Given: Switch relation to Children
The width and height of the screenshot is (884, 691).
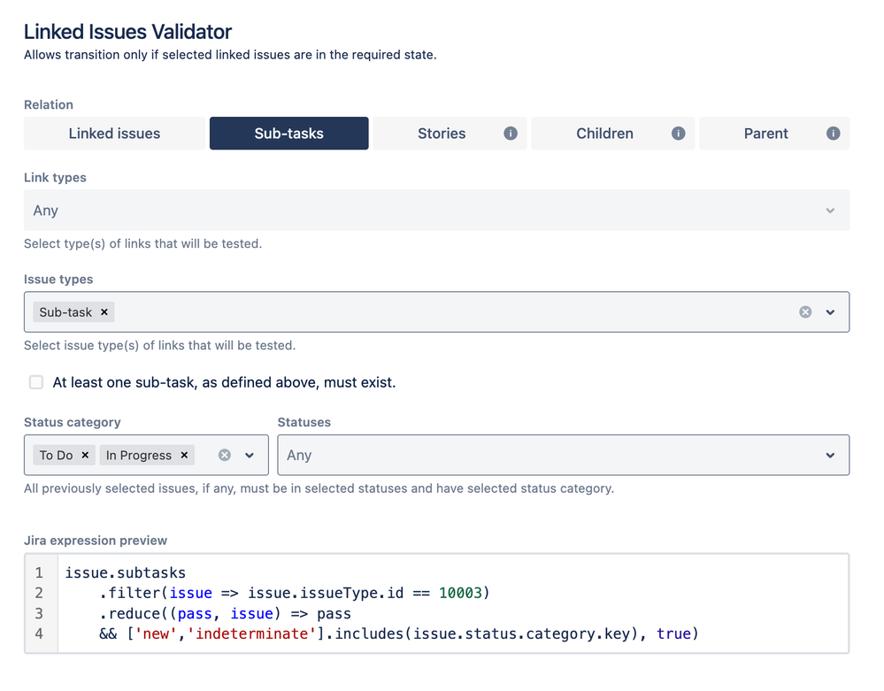Looking at the screenshot, I should (x=604, y=133).
